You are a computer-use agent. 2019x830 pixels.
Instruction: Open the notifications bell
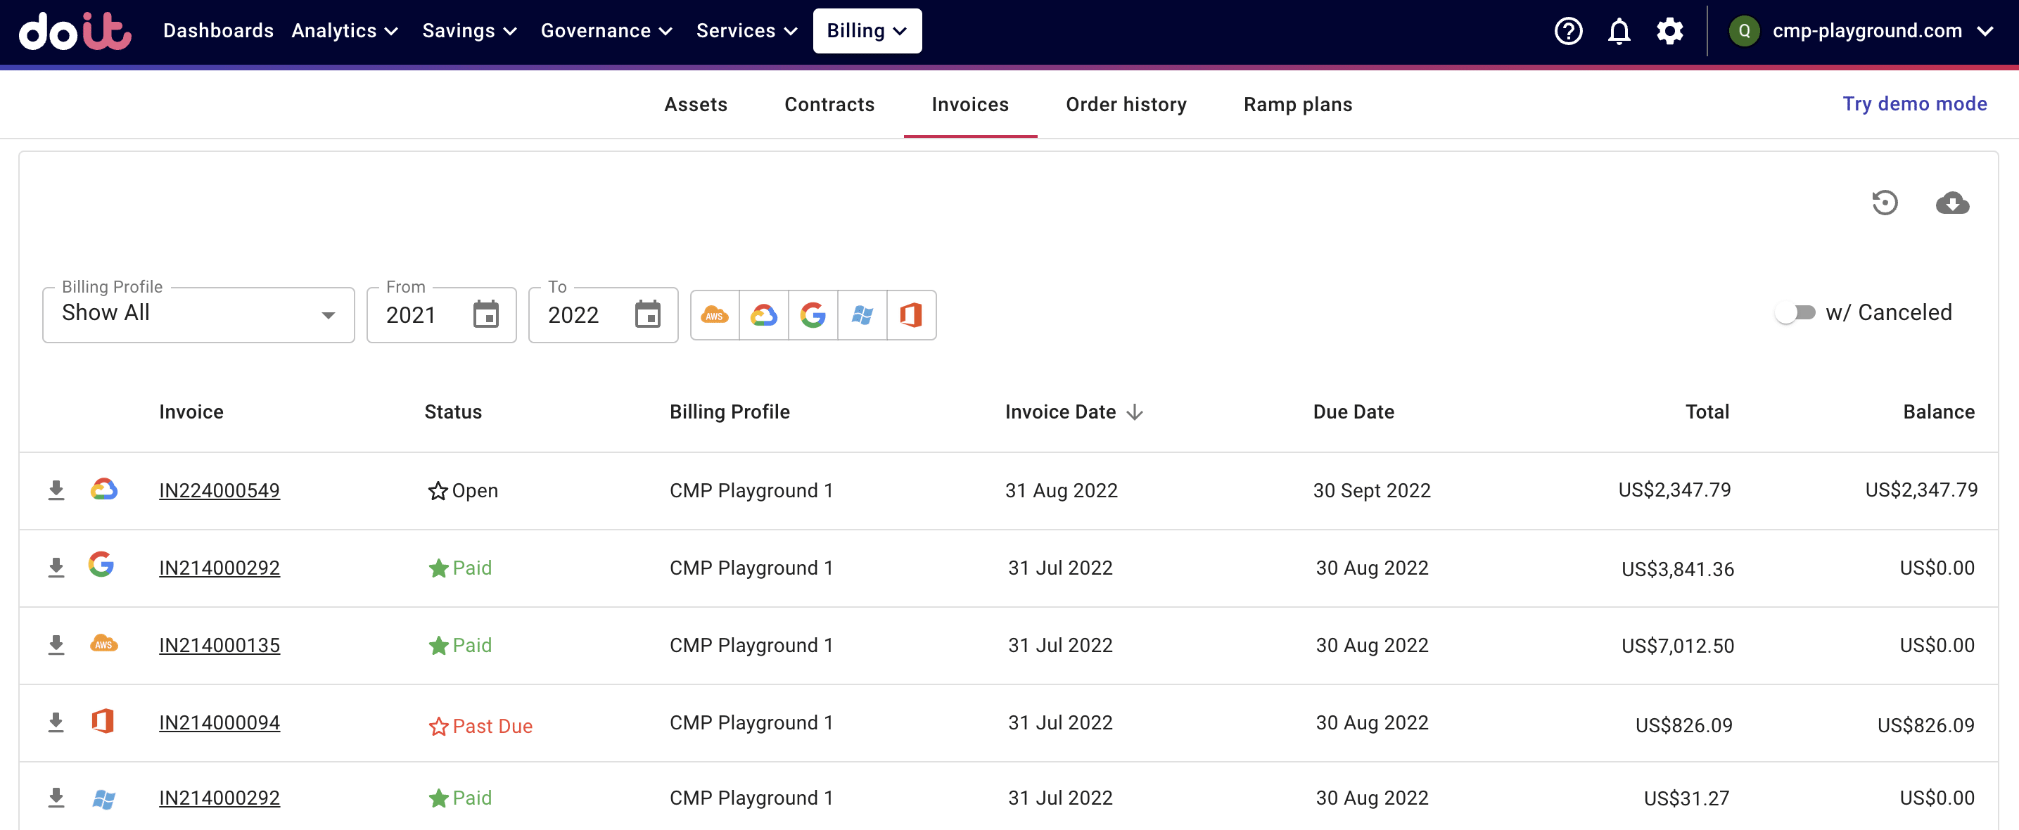click(1619, 32)
